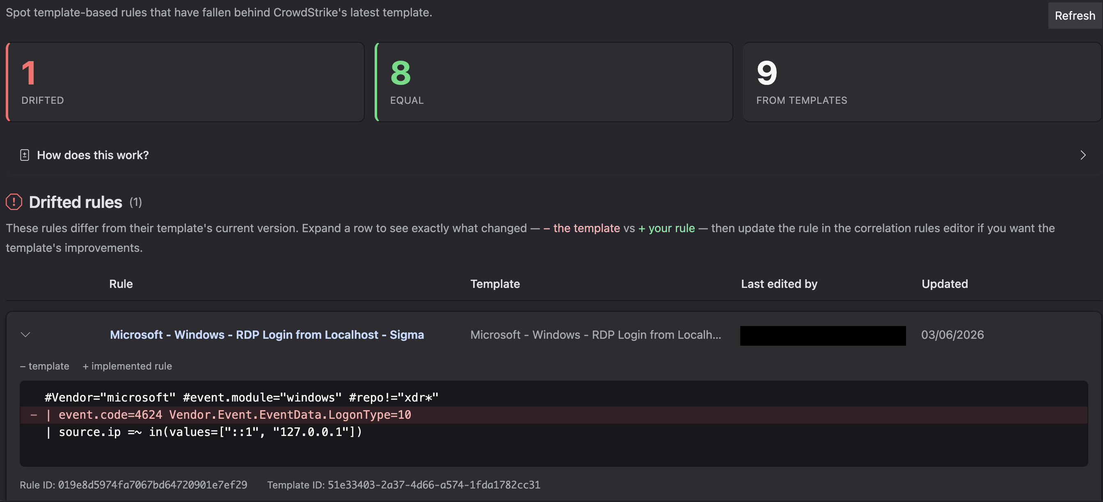Screen dimensions: 1103x502
Task: Click the removed event.code=4624 diff line
Action: 554,415
